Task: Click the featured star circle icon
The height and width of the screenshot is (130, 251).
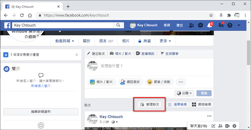Action: [41, 125]
